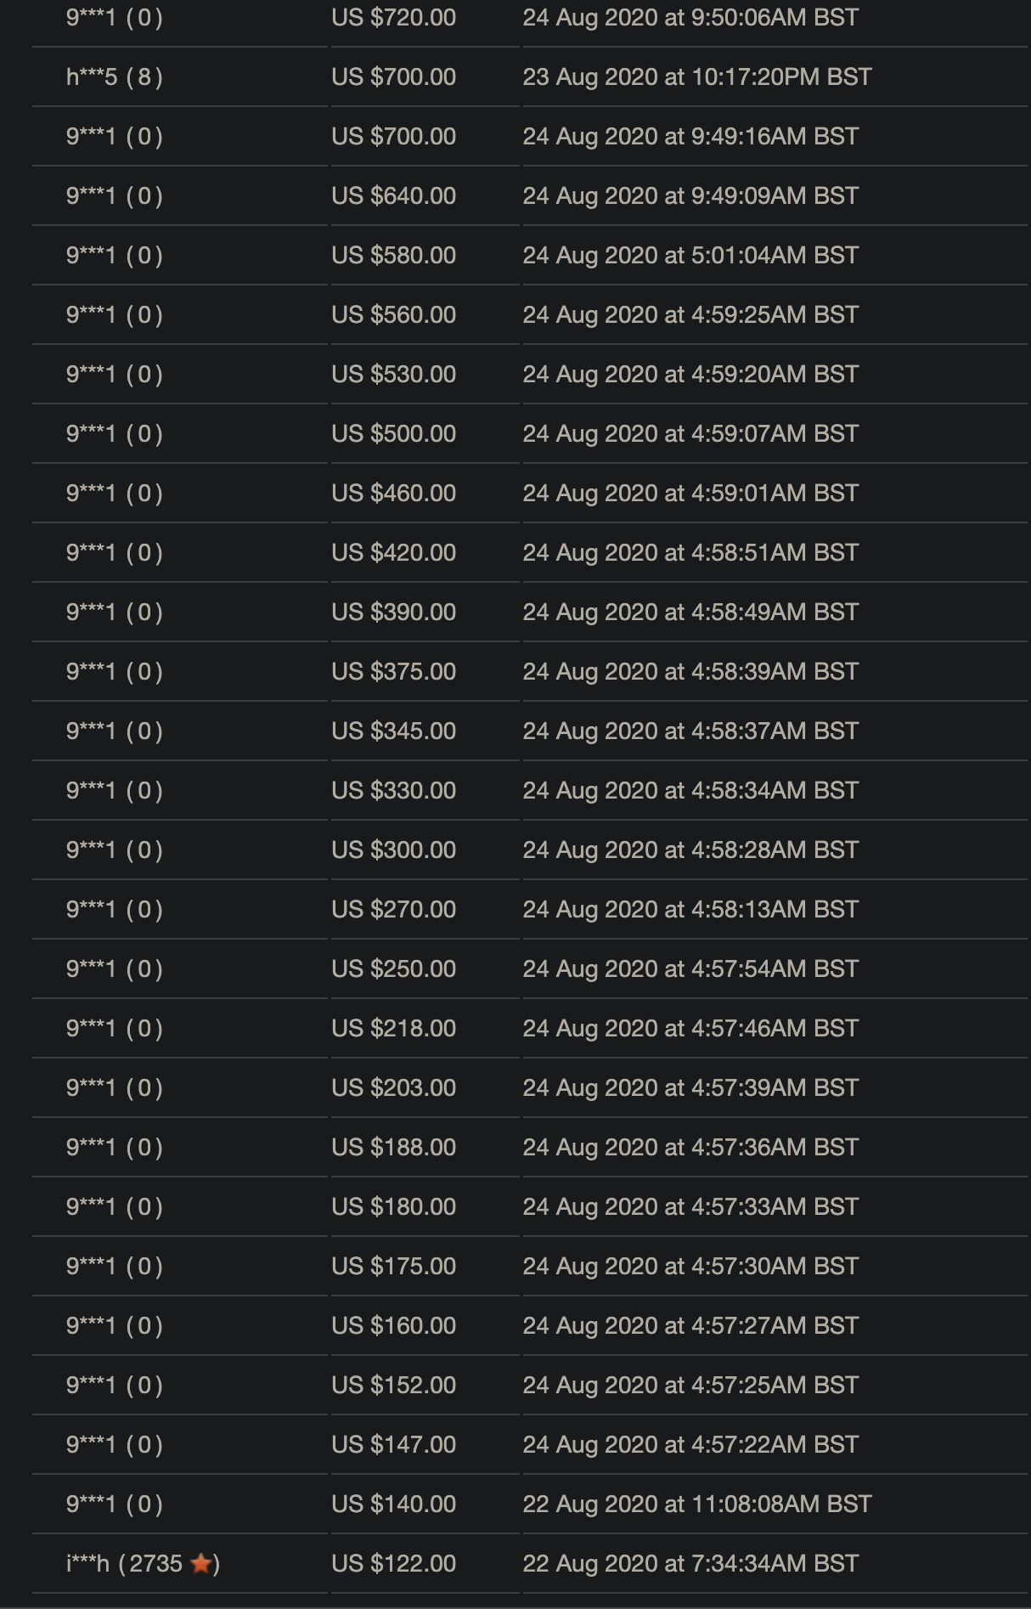
Task: Click the US $218.00 bid amount
Action: (x=394, y=1029)
